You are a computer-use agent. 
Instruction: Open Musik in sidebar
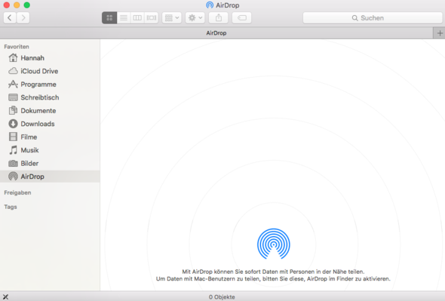[50, 150]
